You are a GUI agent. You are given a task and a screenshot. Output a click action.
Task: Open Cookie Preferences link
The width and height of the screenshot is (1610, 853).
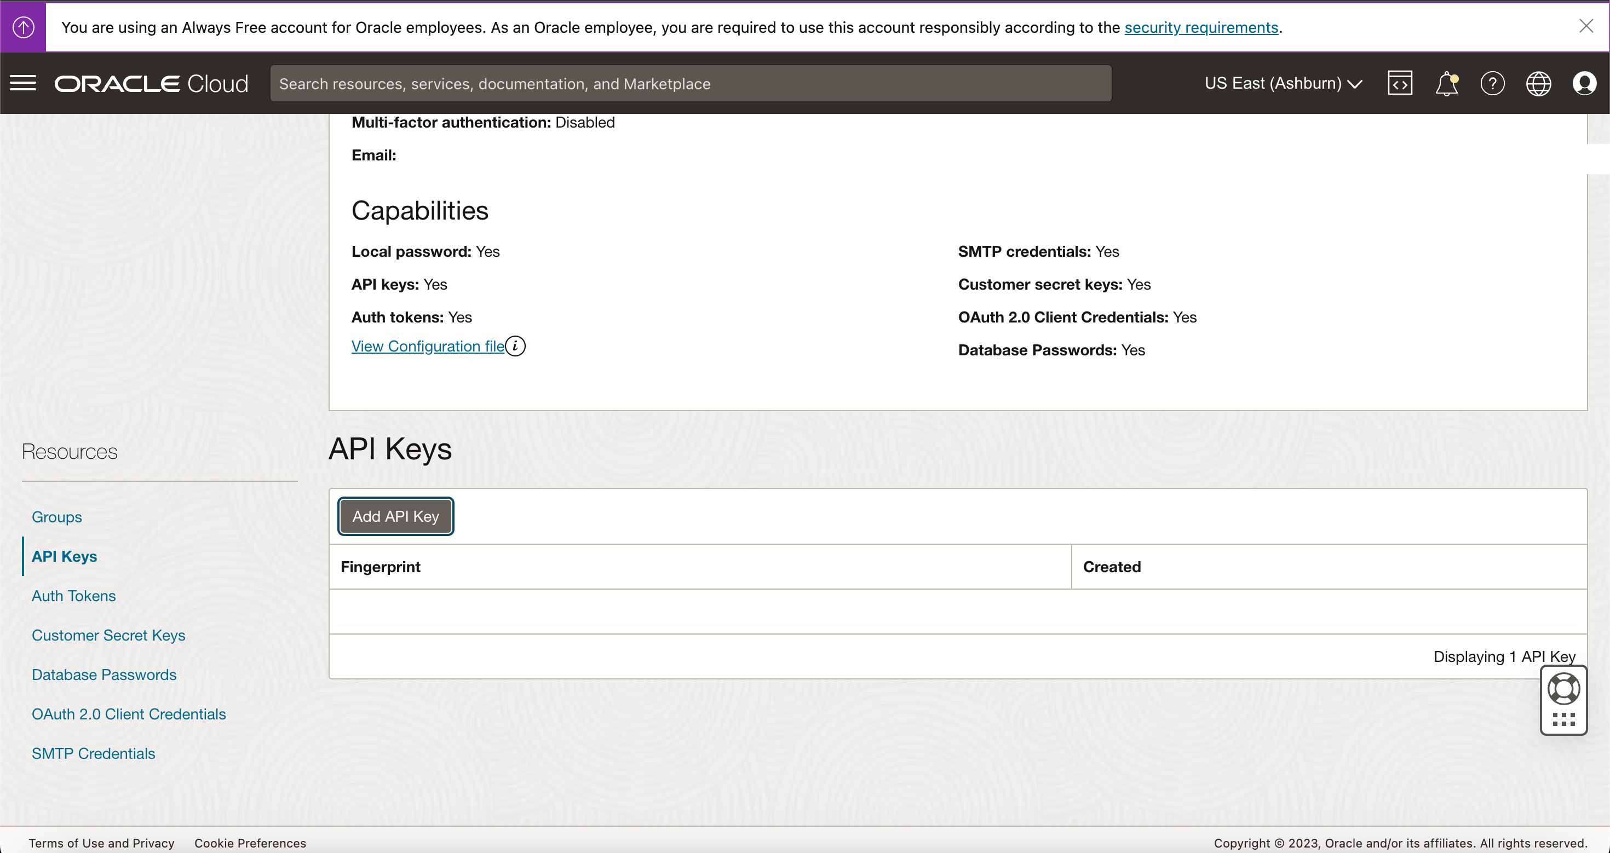[x=250, y=843]
